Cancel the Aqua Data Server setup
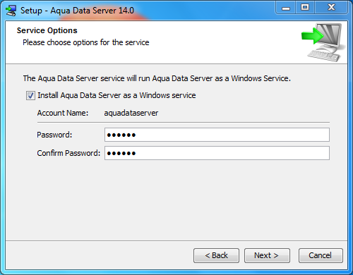353x275 pixels. (321, 255)
